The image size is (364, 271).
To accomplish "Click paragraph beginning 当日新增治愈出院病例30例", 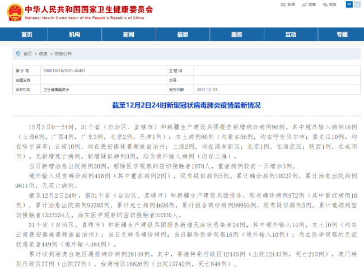I will click(162, 166).
